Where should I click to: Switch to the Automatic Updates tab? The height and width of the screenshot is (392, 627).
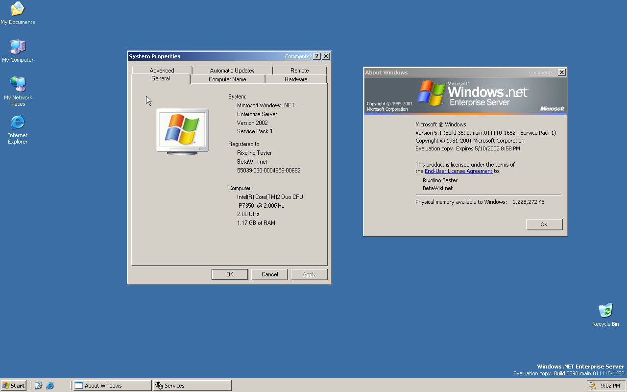pos(232,71)
